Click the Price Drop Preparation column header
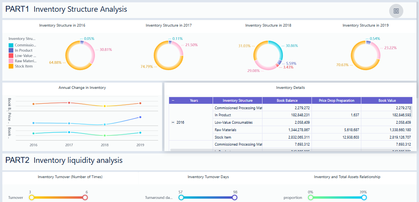Screen dimensions: 419x202 [x=336, y=101]
